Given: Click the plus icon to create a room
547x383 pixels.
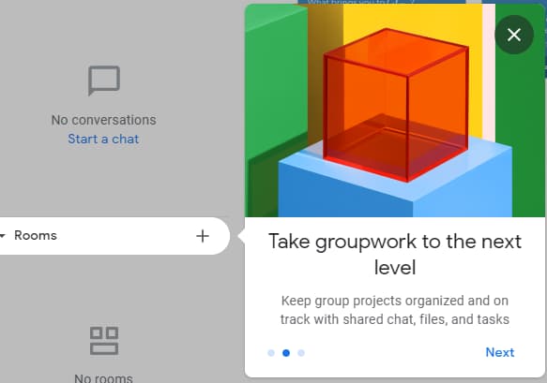Looking at the screenshot, I should coord(203,236).
